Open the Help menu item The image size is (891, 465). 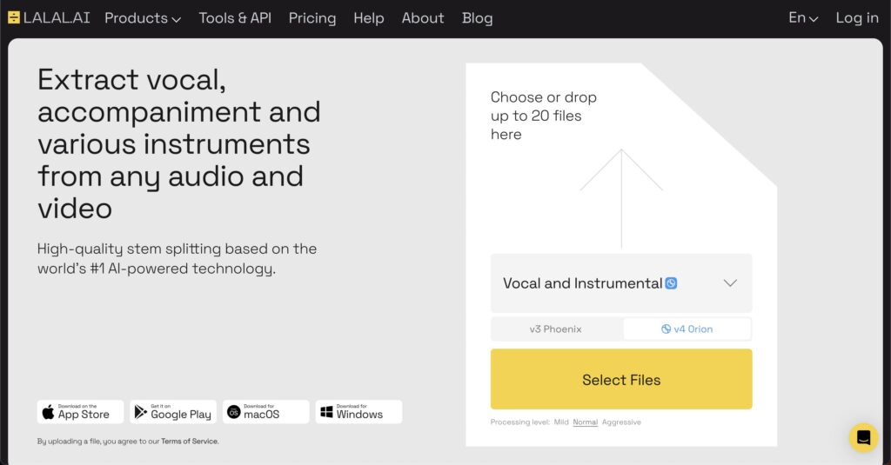369,18
